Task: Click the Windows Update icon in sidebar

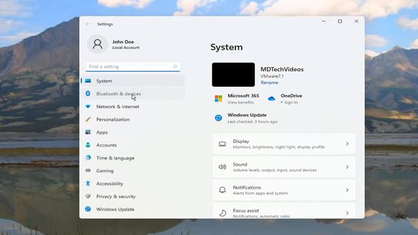Action: (x=88, y=209)
